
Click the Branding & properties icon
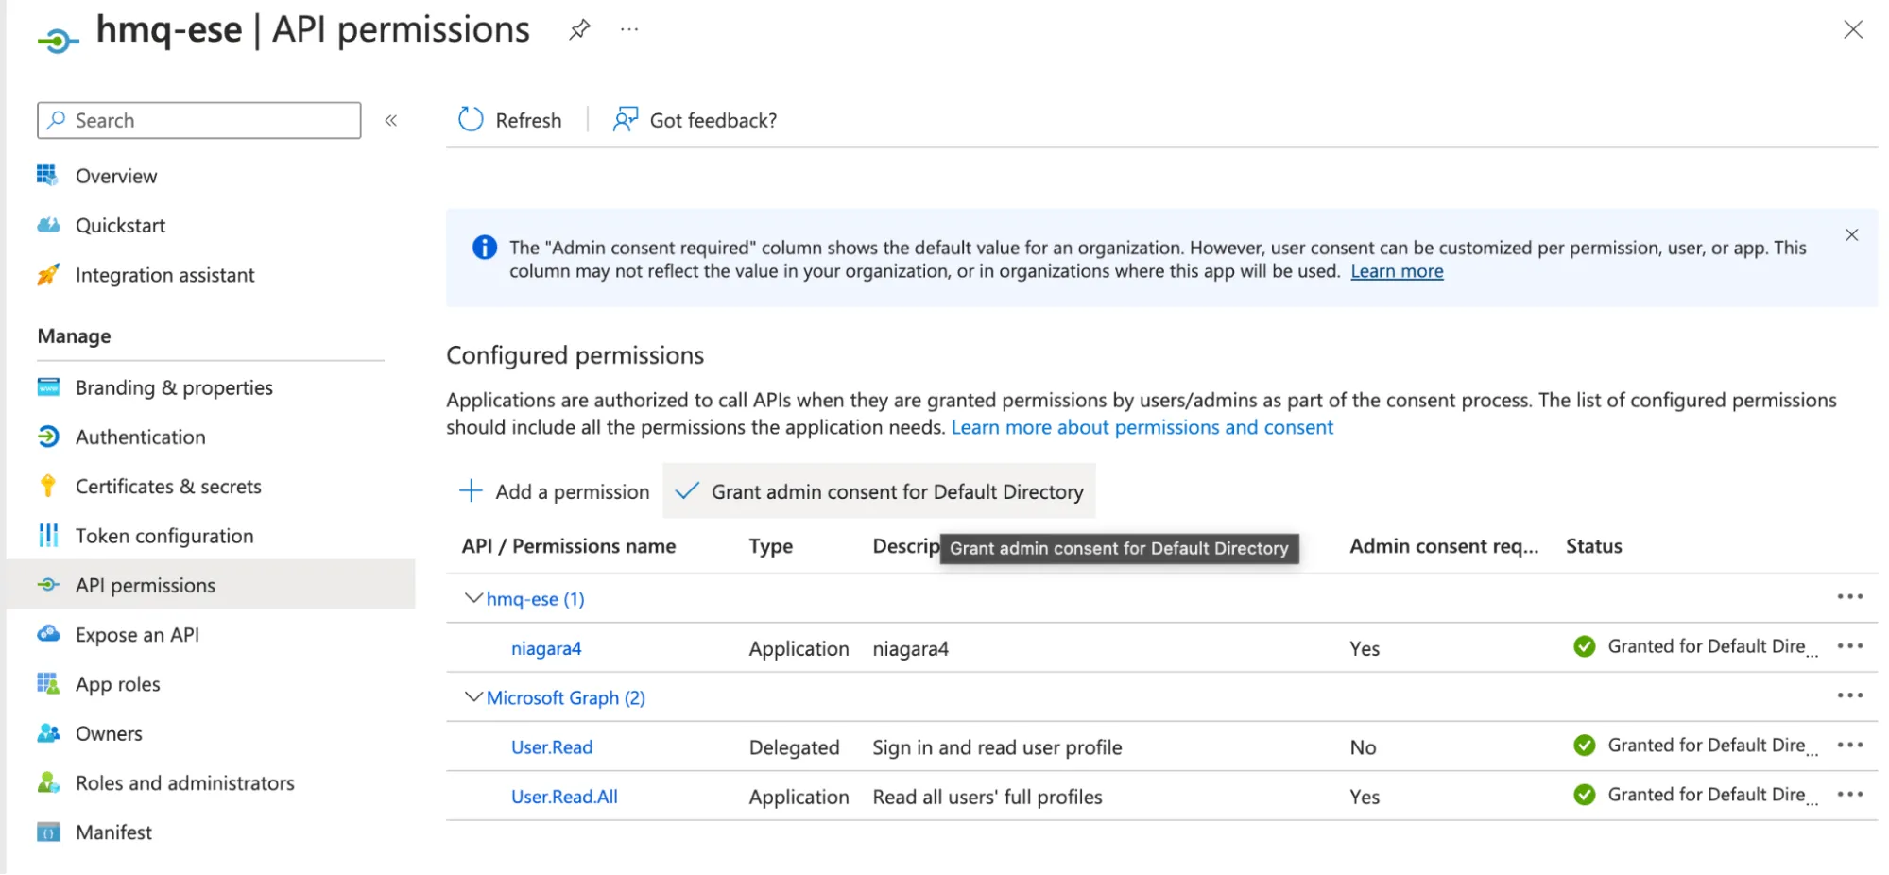(48, 386)
